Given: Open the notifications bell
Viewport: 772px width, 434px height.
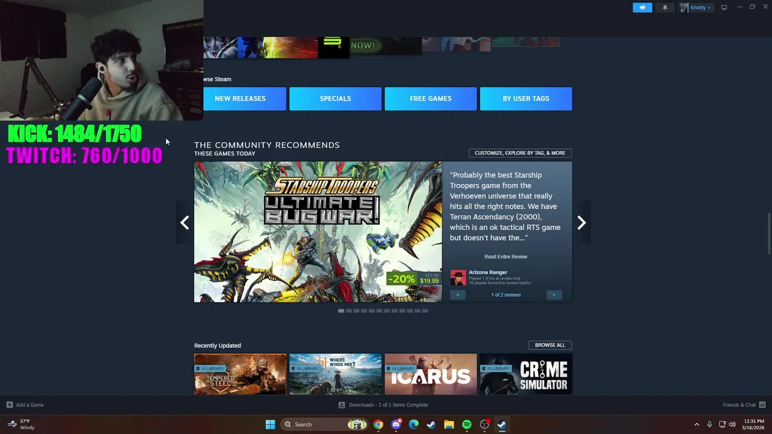Looking at the screenshot, I should tap(665, 7).
